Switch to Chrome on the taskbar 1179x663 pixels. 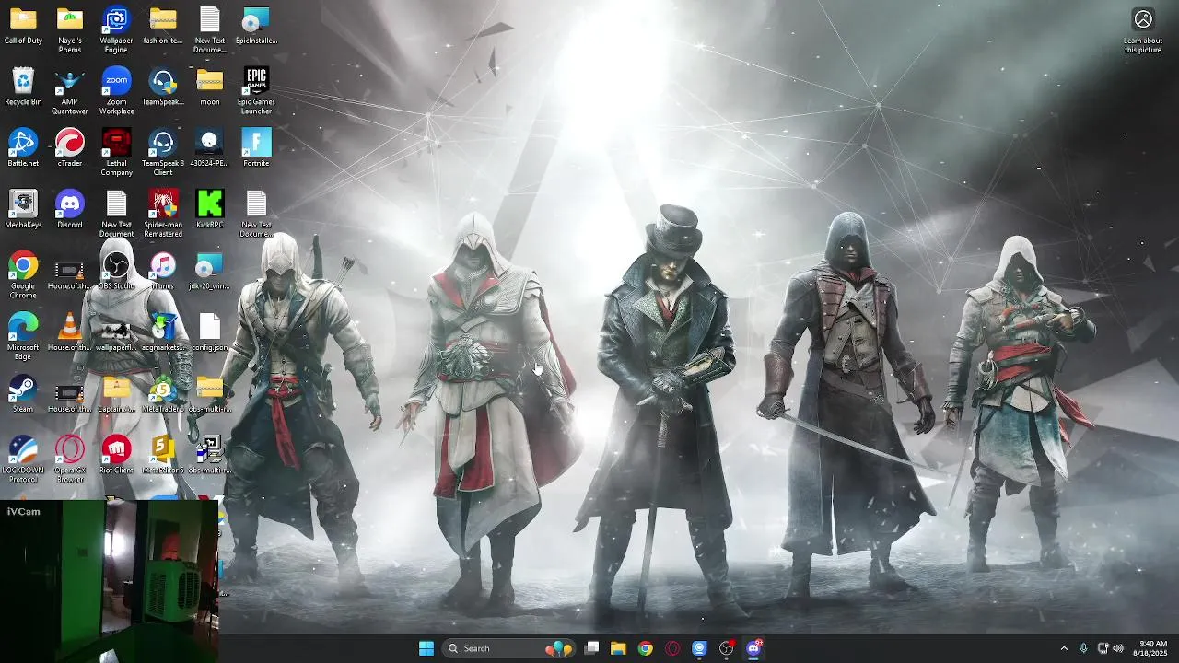click(646, 648)
